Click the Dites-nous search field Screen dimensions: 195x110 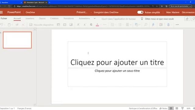tap(159, 19)
